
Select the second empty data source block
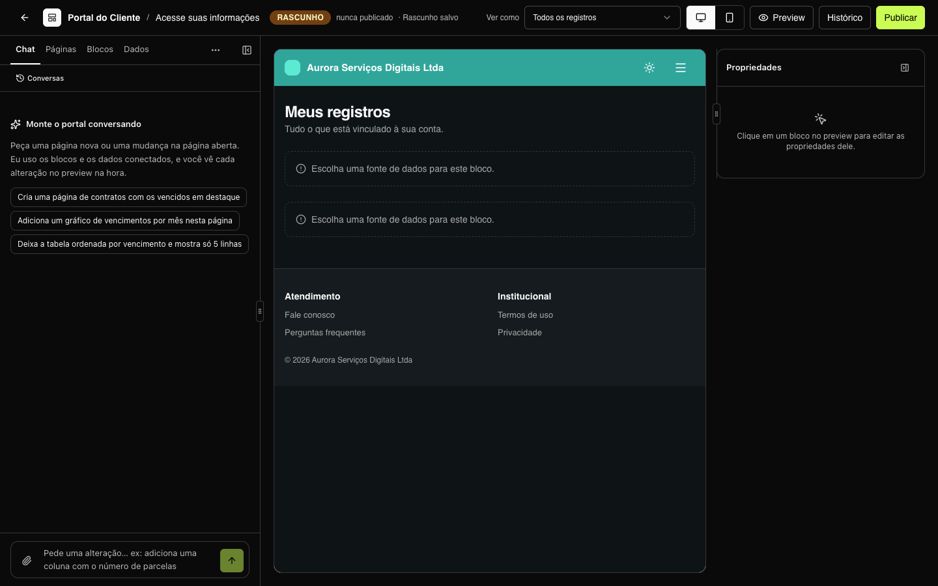[490, 219]
